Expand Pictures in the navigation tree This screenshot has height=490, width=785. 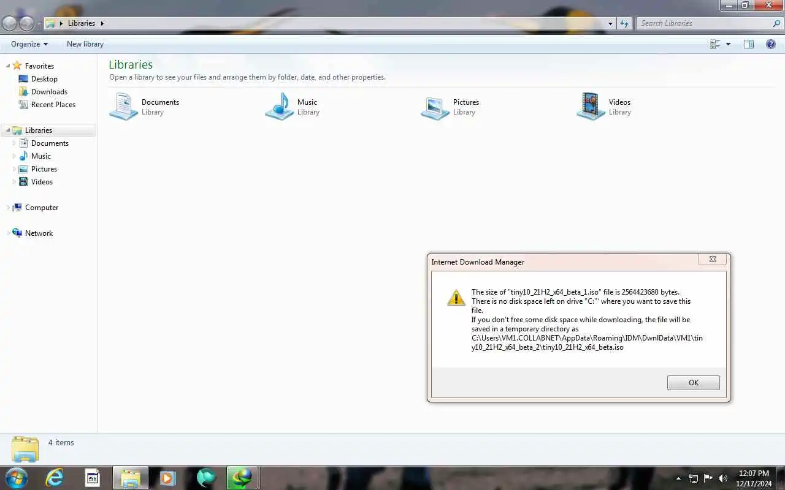(15, 169)
